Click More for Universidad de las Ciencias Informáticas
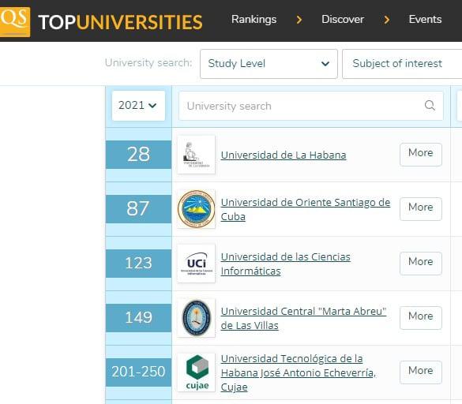The width and height of the screenshot is (462, 404). 421,264
